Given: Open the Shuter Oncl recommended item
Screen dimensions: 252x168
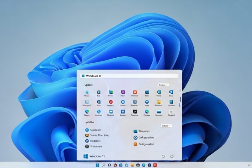Looking at the screenshot, I should tap(97, 135).
